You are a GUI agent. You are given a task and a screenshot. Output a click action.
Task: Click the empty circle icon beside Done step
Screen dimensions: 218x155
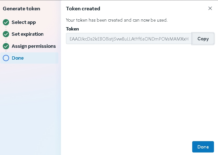click(x=6, y=58)
